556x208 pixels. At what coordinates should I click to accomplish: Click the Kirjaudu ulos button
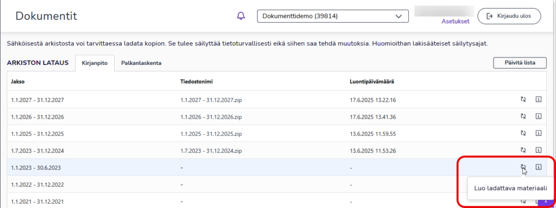point(509,16)
